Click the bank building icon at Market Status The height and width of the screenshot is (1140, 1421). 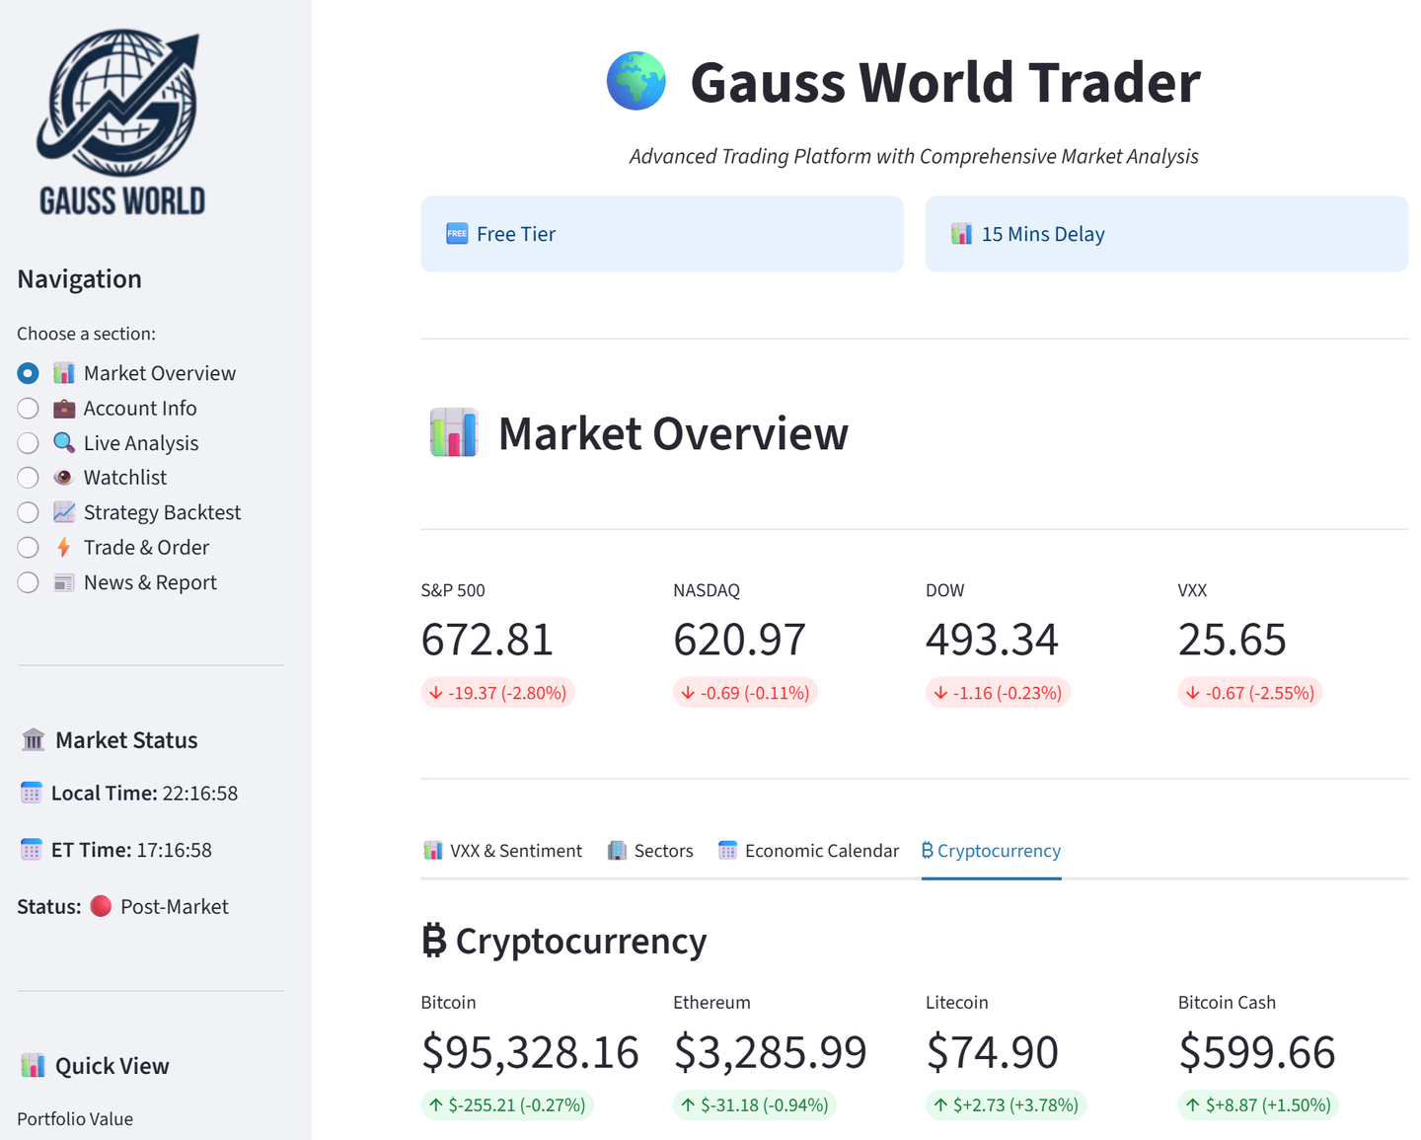[34, 740]
